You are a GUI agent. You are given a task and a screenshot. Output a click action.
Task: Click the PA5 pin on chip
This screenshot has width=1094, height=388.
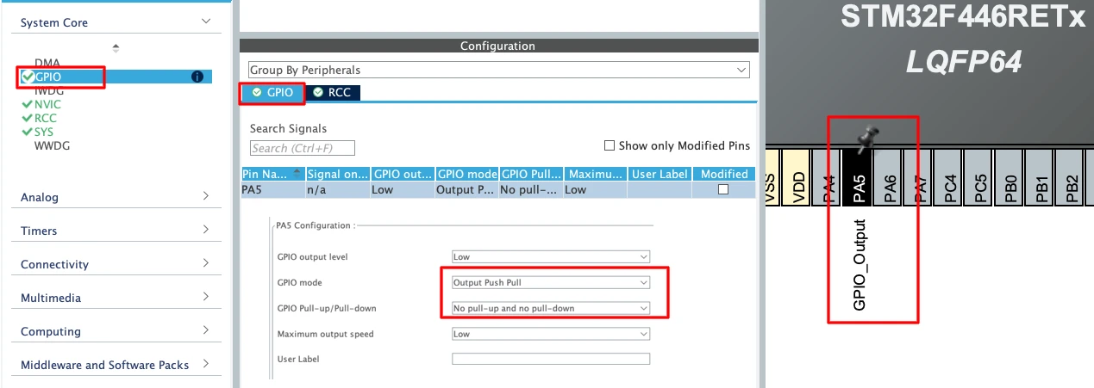click(x=859, y=179)
